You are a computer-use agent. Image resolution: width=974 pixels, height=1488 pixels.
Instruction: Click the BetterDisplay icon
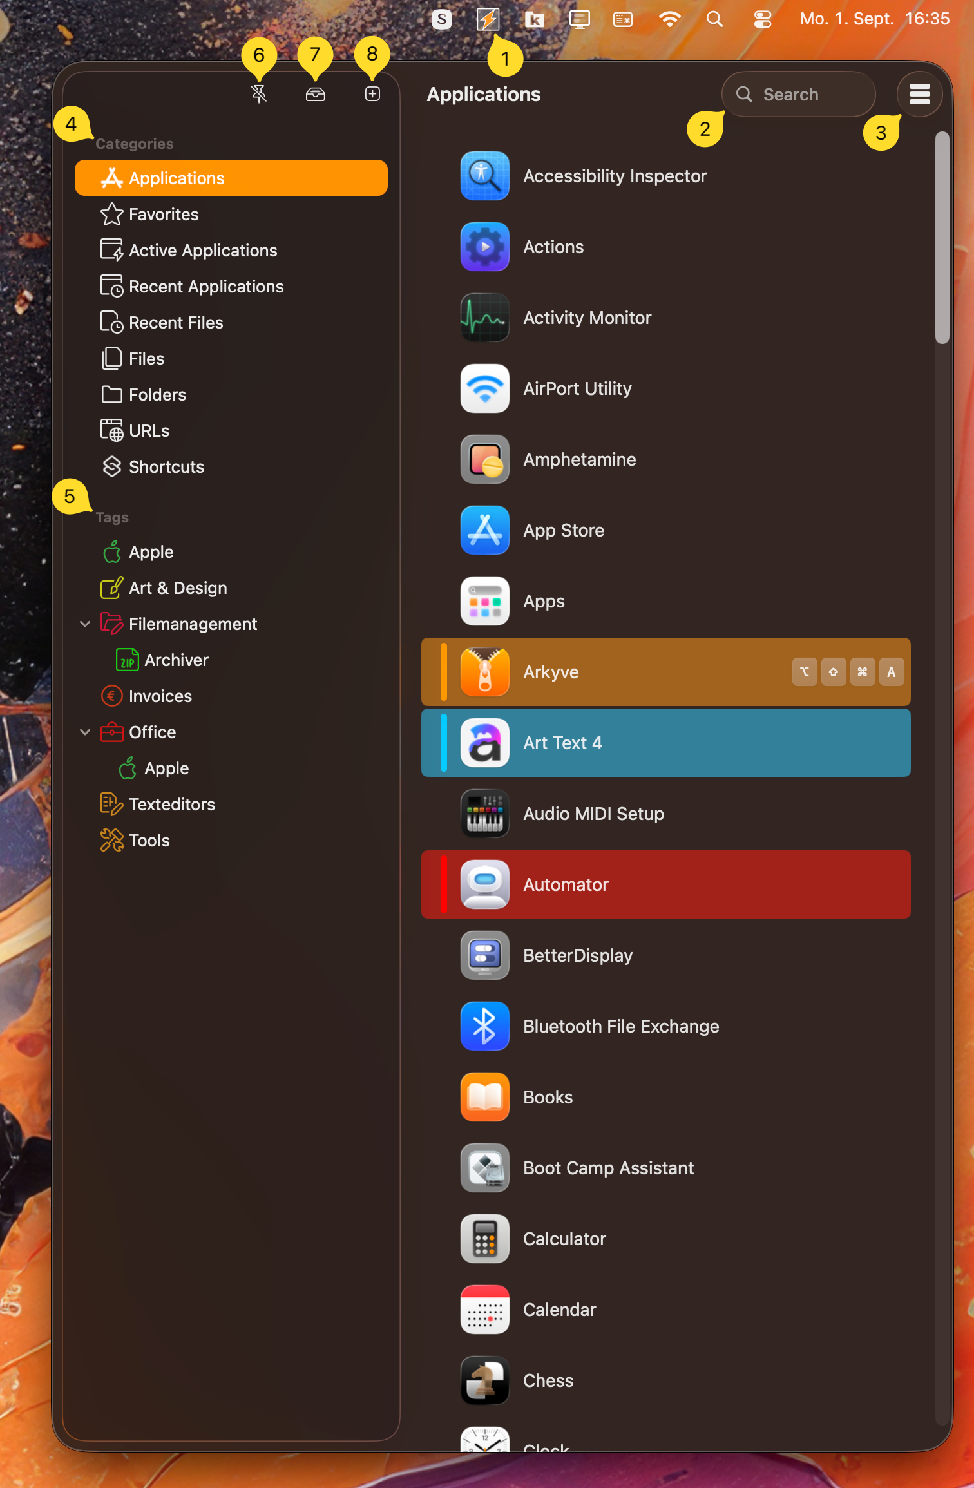[485, 955]
